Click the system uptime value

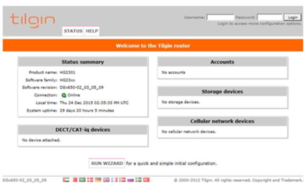pyautogui.click(x=87, y=111)
